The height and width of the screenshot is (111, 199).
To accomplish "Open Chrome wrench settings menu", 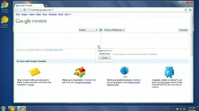I will (x=190, y=10).
